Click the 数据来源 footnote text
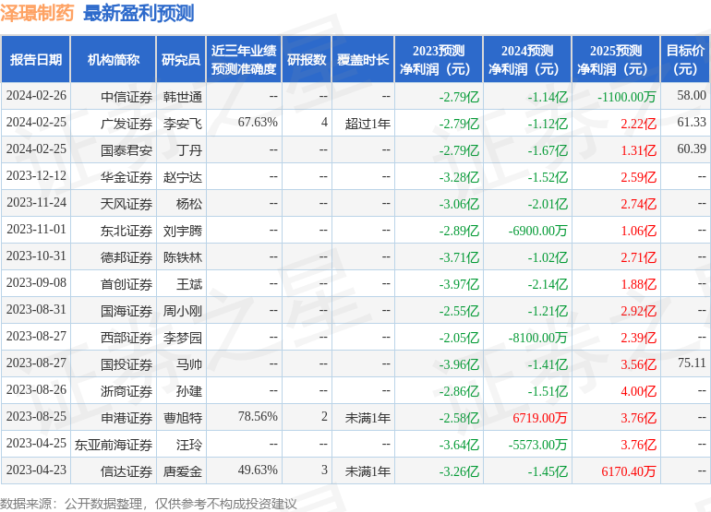Viewport: 711px width, 512px height. (x=149, y=504)
